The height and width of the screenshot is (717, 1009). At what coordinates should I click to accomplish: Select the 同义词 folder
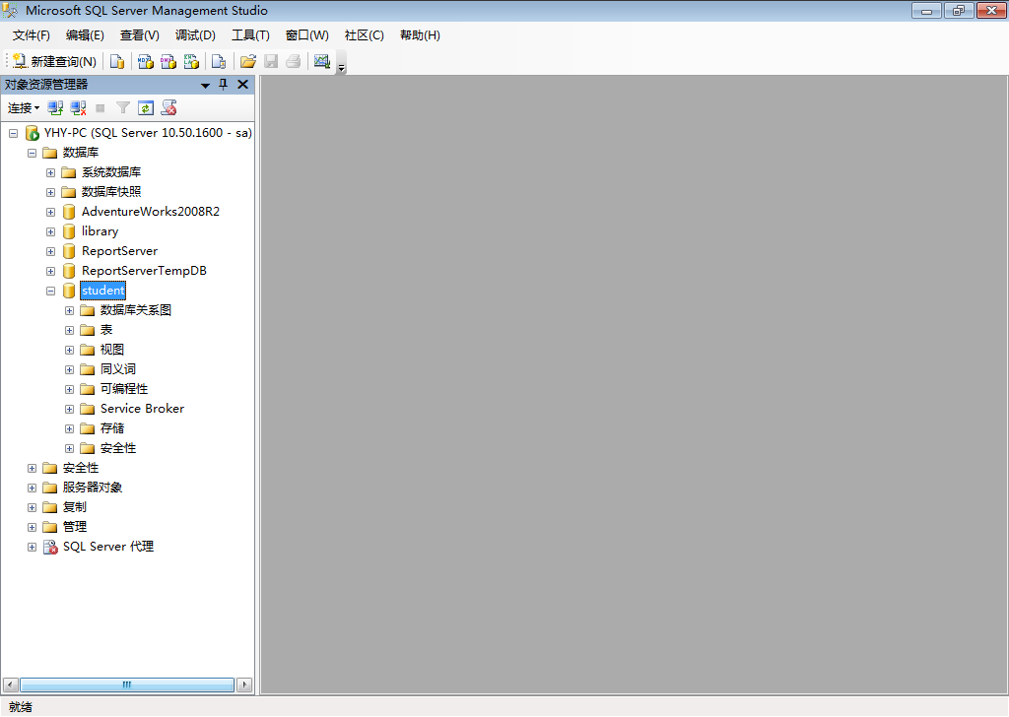[x=118, y=369]
